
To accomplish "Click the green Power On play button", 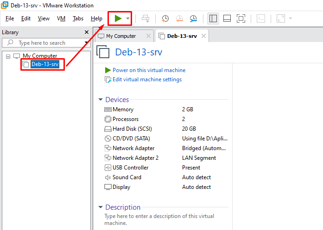I will tap(118, 18).
